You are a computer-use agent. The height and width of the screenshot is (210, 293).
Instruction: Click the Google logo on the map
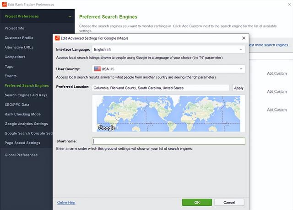(107, 128)
